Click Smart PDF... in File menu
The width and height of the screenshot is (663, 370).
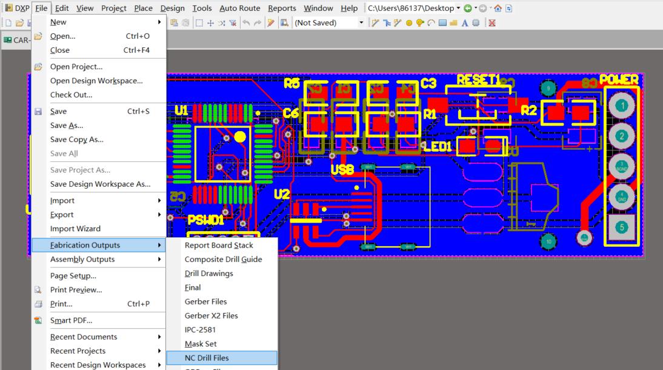click(99, 320)
